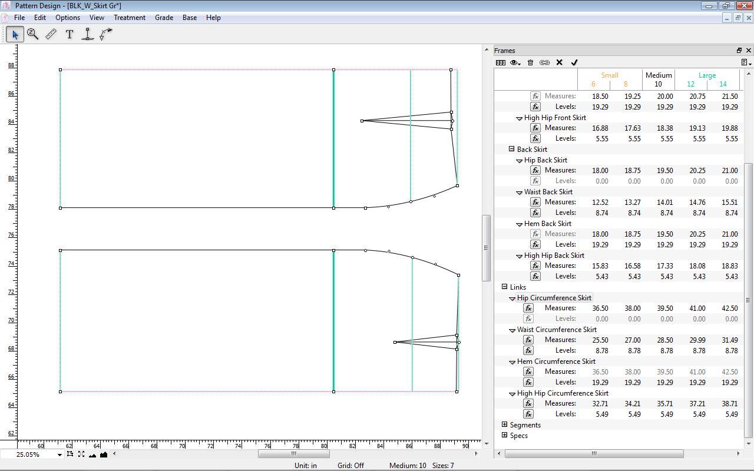Open the zoom percentage dropdown
This screenshot has height=471, width=754.
coord(59,455)
